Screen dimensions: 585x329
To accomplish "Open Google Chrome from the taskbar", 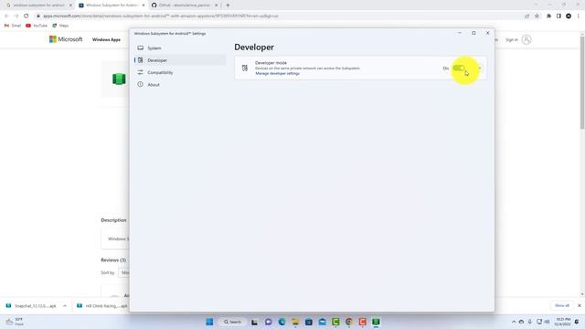I will (349, 322).
